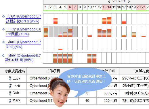
Task: Click Mary's workload bar on day 3
Action: (55, 59)
